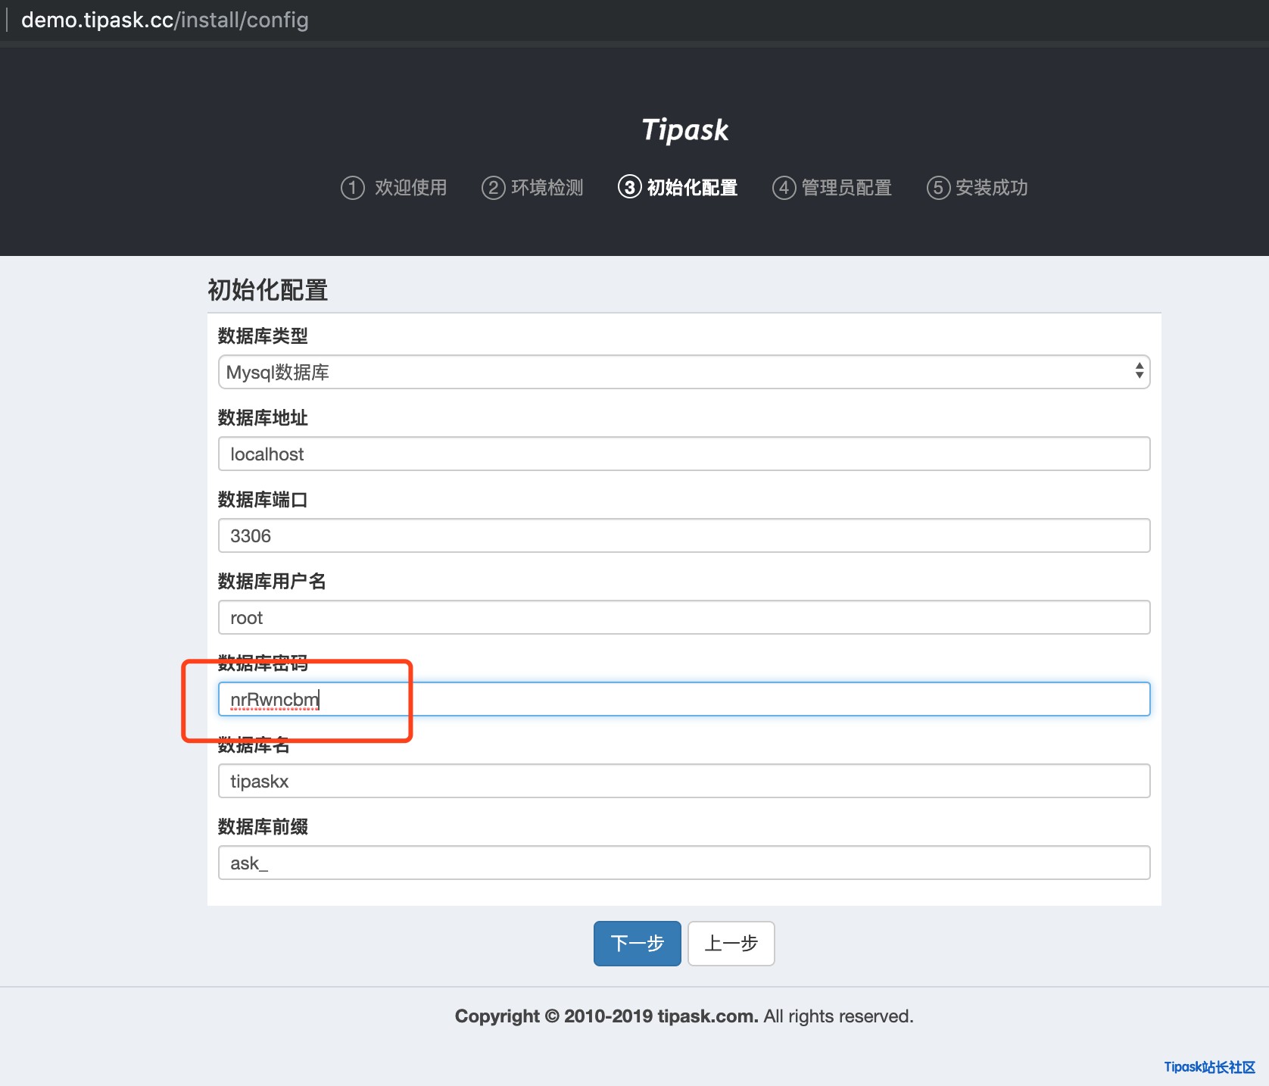The image size is (1269, 1086).
Task: Click the ask_ table prefix field
Action: 684,863
